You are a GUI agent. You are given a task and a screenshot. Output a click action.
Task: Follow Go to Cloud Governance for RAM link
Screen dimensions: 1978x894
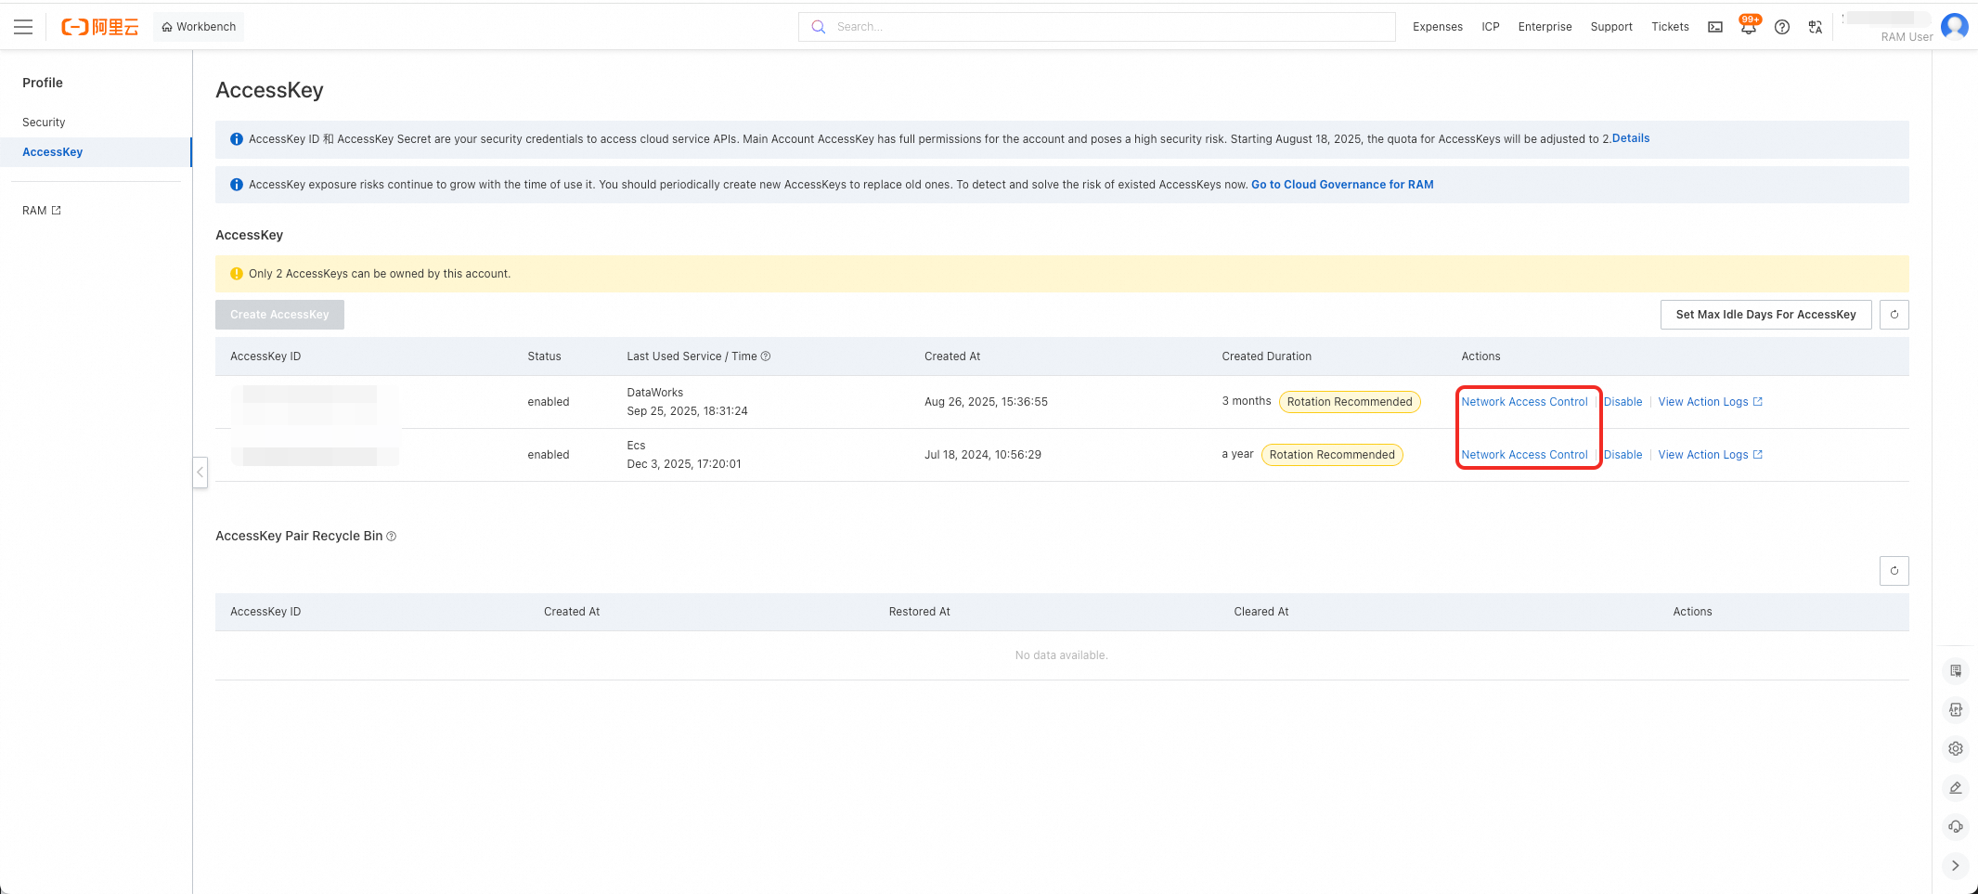tap(1342, 185)
